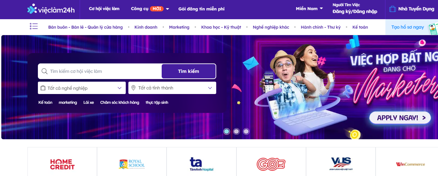
Task: Select the third banner slide dot
Action: click(x=246, y=131)
